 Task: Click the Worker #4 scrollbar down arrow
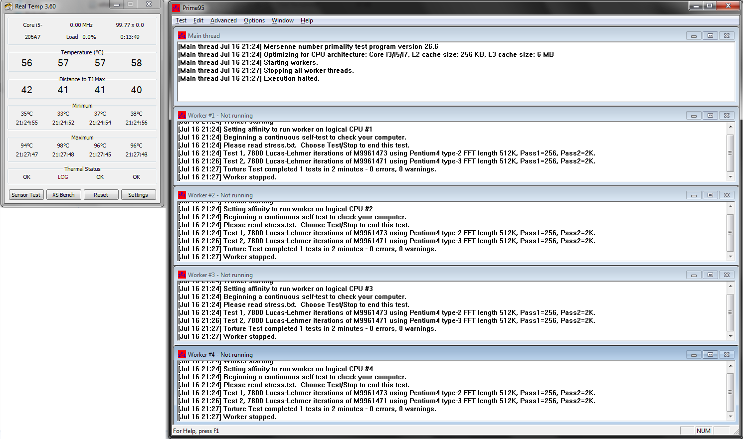pyautogui.click(x=731, y=416)
